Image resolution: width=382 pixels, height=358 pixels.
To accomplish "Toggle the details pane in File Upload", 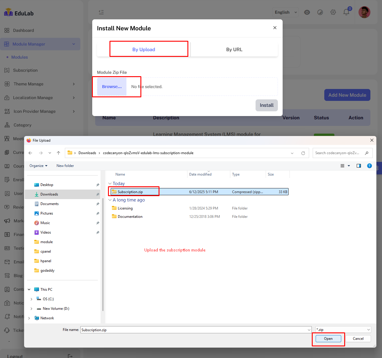I will click(359, 166).
